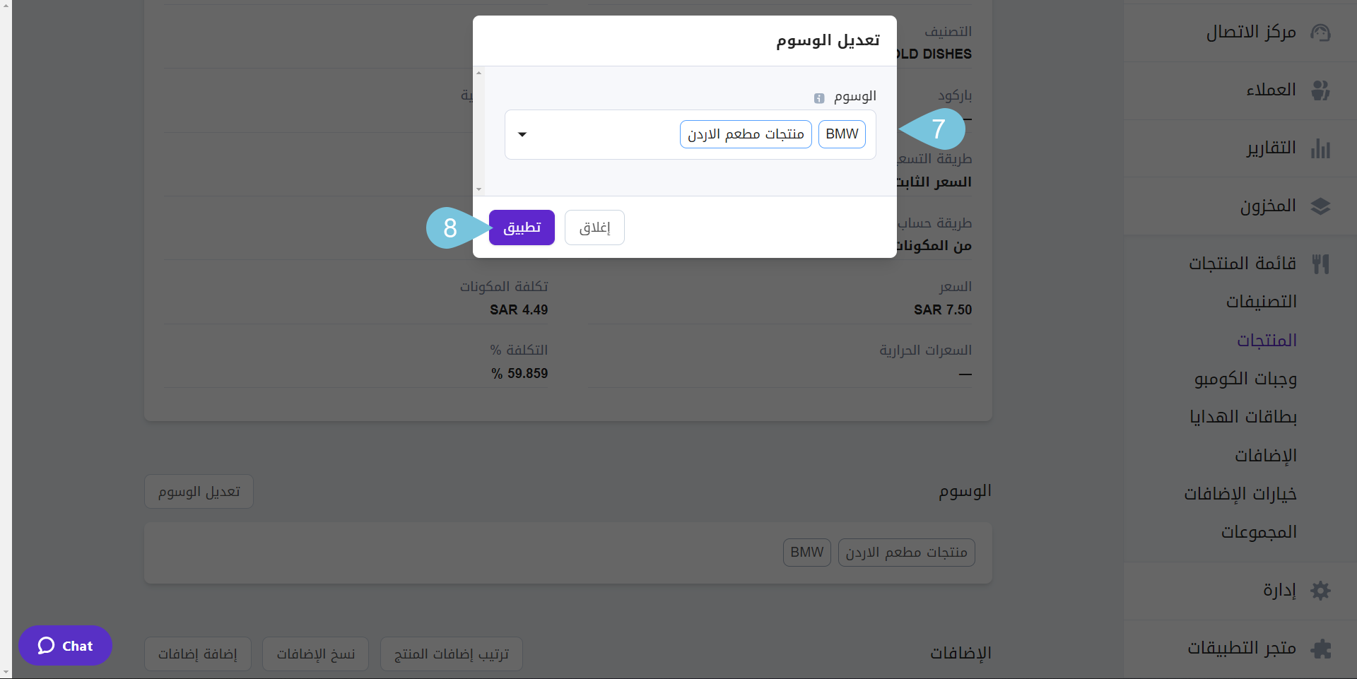Select بطاقات الهدايا in sidebar
The width and height of the screenshot is (1357, 679).
pyautogui.click(x=1243, y=417)
